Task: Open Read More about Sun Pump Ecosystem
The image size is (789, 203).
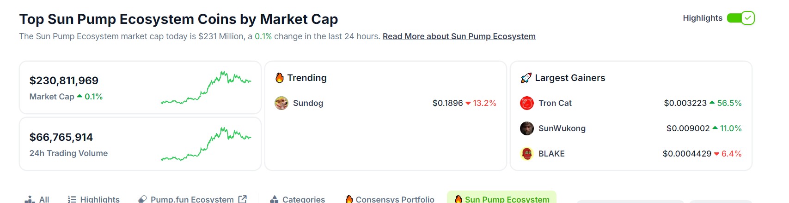Action: click(459, 36)
